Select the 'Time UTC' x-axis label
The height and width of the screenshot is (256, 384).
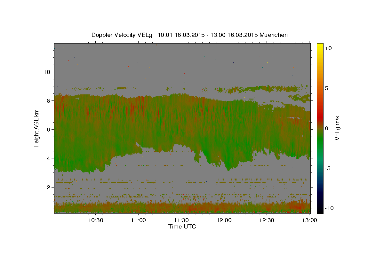click(182, 227)
